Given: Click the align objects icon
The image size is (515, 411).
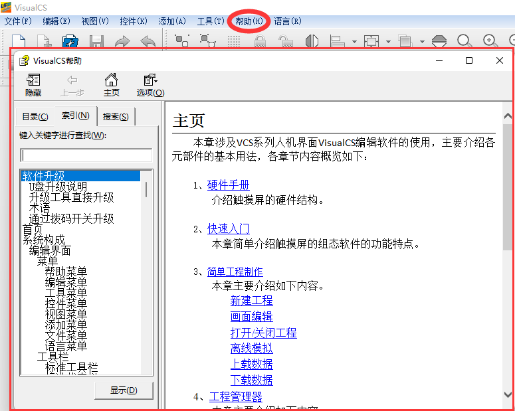Looking at the screenshot, I should [x=338, y=41].
